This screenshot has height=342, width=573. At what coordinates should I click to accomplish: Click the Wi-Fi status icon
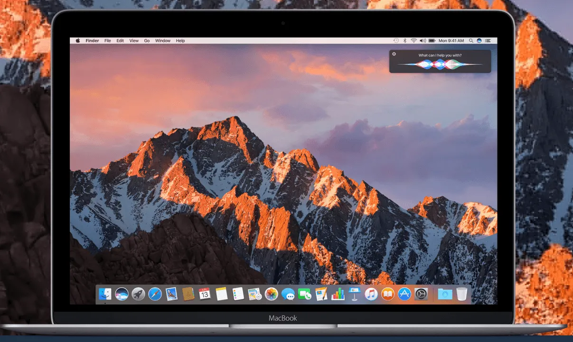click(413, 41)
